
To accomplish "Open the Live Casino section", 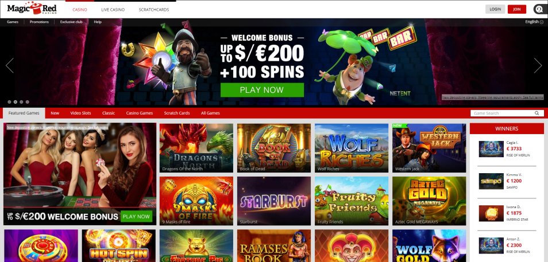I will tap(113, 10).
